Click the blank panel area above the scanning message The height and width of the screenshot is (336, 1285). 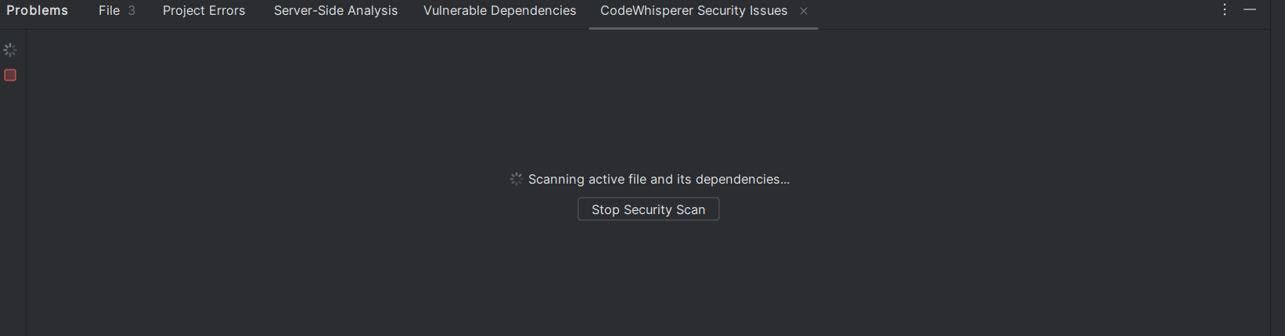pos(648,102)
